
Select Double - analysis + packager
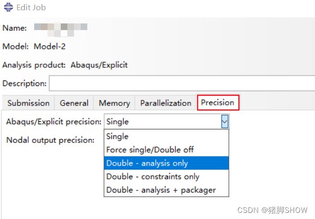[x=166, y=190]
